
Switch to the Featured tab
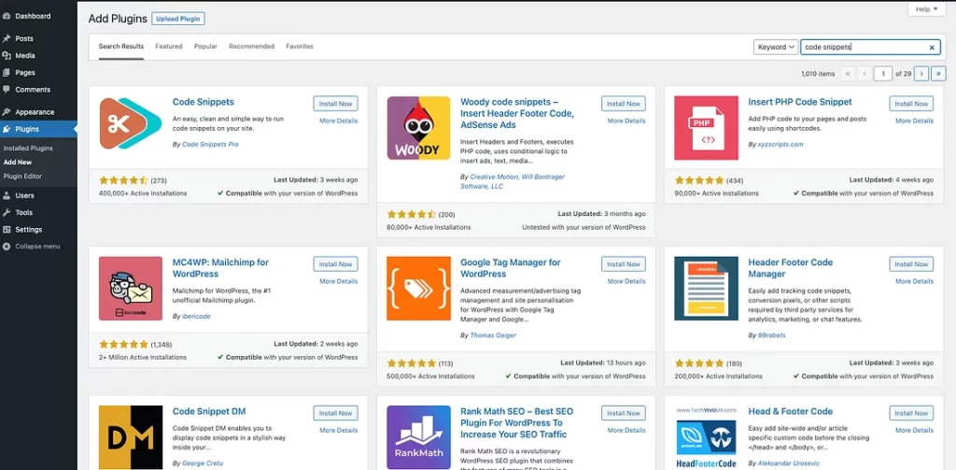(169, 46)
